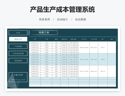The height and width of the screenshot is (96, 125).
Task: Select the sales amount cell ¥220,350.00
Action: pos(73,71)
